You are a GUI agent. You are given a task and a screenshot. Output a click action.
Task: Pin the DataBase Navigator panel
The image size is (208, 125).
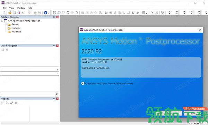click(x=54, y=17)
